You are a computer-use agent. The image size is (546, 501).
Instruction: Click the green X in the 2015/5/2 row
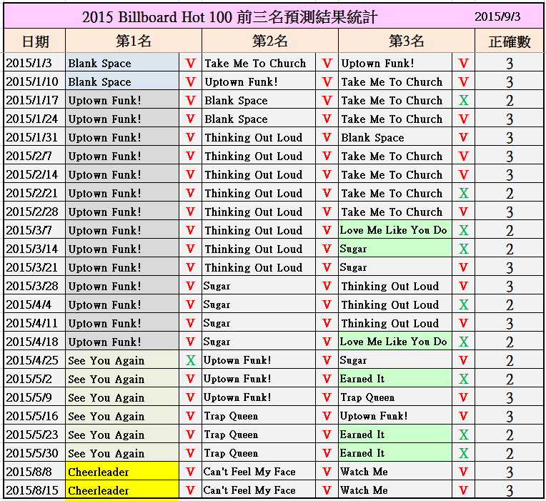pyautogui.click(x=464, y=379)
